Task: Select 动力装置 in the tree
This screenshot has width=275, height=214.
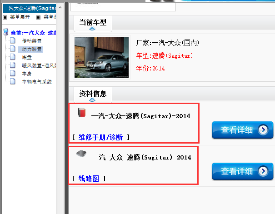Action: point(30,49)
